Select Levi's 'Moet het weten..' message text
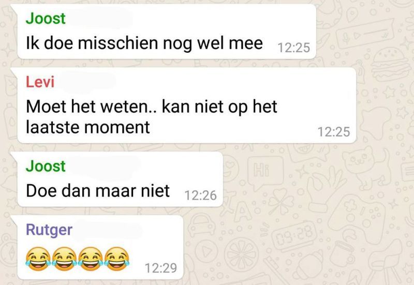This screenshot has width=414, height=285. coord(151,117)
